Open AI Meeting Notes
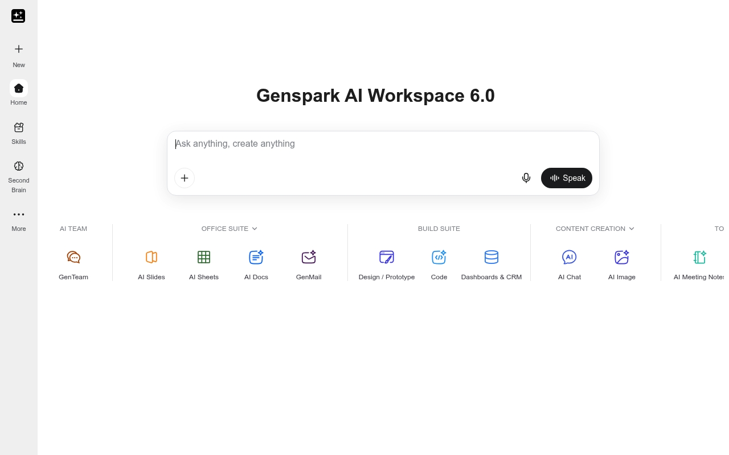 click(x=699, y=265)
